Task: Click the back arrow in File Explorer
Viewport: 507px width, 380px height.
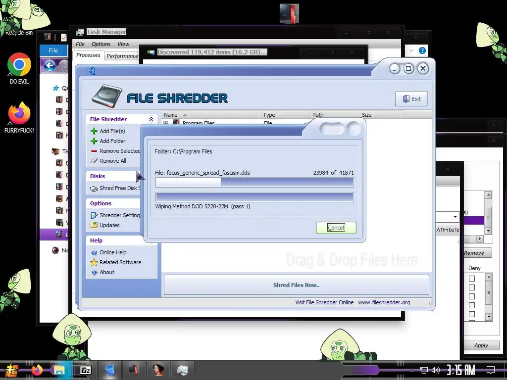Action: (50, 66)
